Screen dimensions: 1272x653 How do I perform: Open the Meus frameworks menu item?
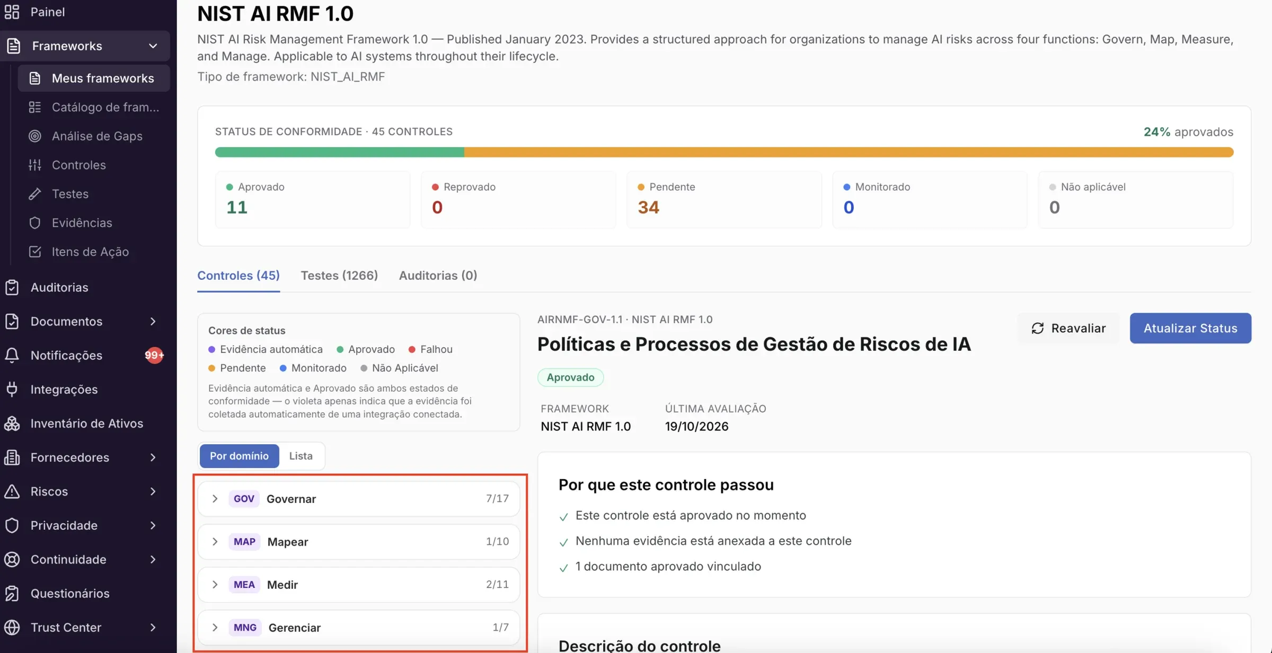(94, 78)
